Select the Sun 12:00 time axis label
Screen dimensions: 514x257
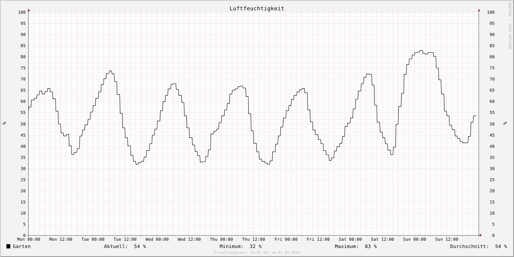(x=447, y=239)
